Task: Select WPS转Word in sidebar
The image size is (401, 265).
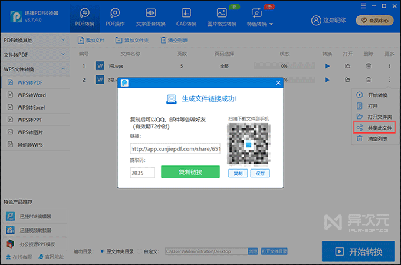Action: pos(35,95)
